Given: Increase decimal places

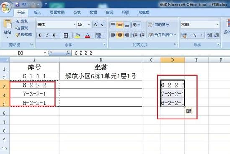Looking at the screenshot, I should tap(209, 35).
